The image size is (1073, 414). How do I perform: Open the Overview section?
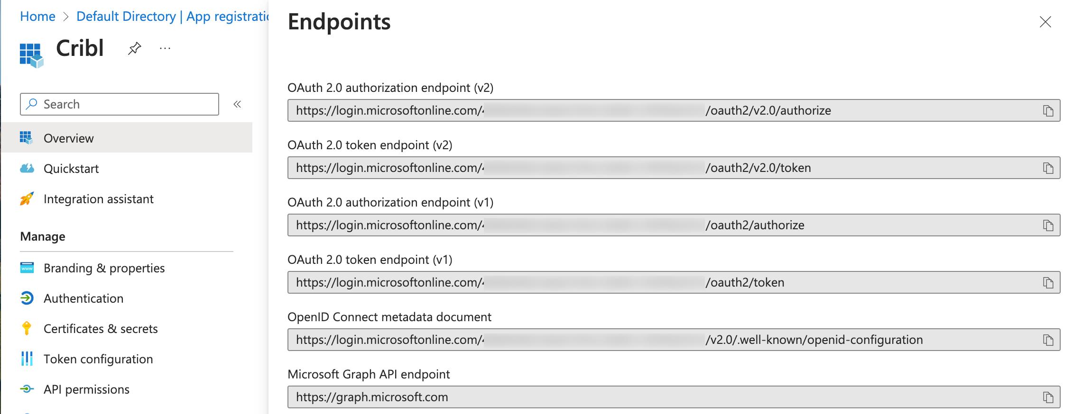coord(68,138)
